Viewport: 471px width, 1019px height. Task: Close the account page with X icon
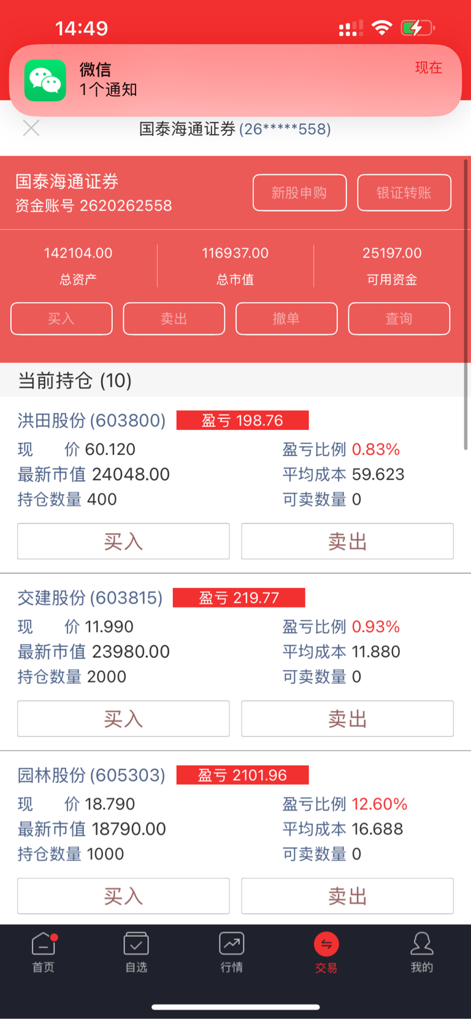(x=31, y=128)
